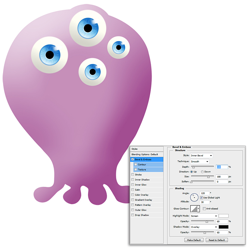Select the Drop Shadow style label

coord(142,215)
